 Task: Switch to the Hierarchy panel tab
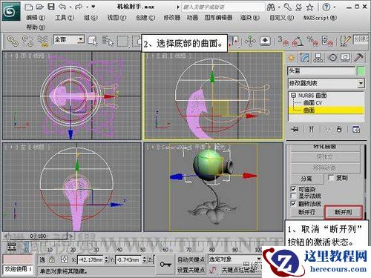(318, 58)
